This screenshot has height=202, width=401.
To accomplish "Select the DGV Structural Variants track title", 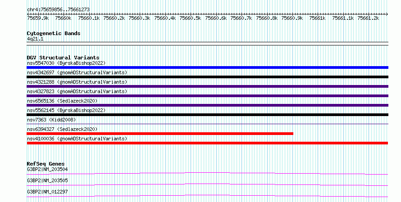I will pos(63,58).
